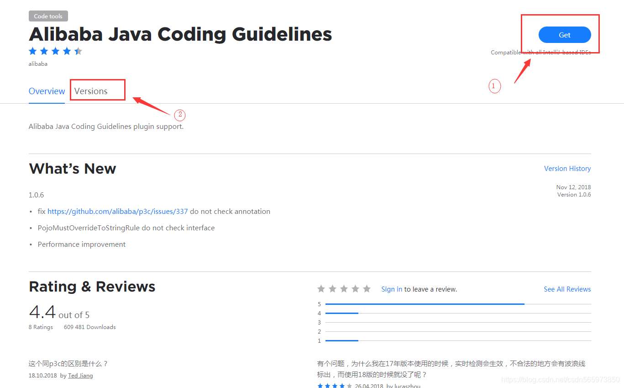Viewport: 624px width, 388px height.
Task: Rate four stars in the review widget
Action: pyautogui.click(x=355, y=289)
